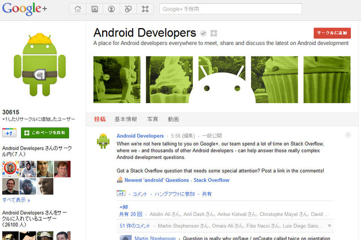Viewport: 361px width, 240px height.
Task: Click the 一般公開 public visibility label
Action: (212, 136)
